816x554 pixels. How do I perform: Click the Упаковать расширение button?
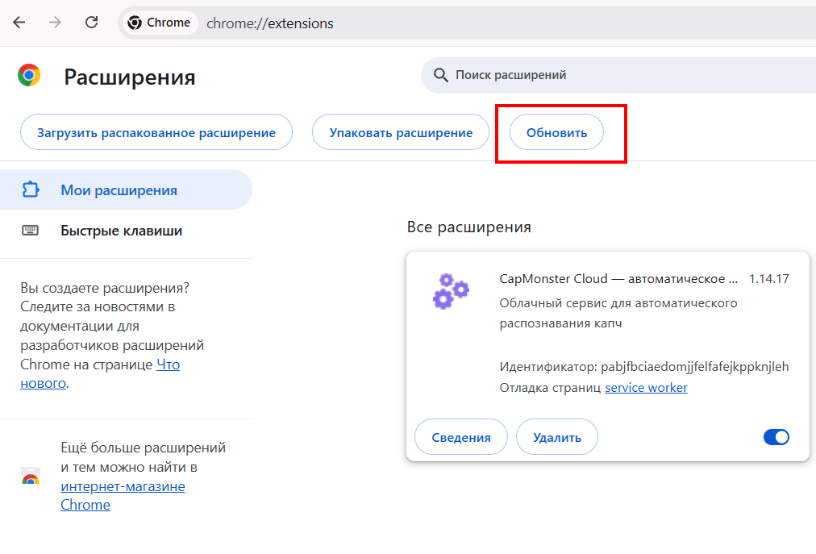pos(401,132)
